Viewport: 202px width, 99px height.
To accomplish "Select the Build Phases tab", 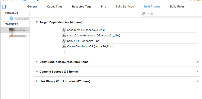I will tap(152, 6).
